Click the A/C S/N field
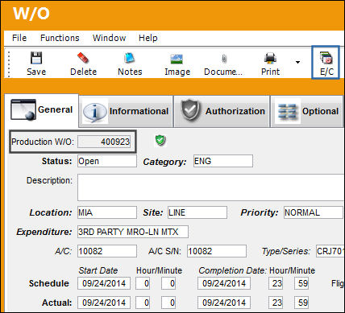Image resolution: width=345 pixels, height=313 pixels. pyautogui.click(x=217, y=251)
